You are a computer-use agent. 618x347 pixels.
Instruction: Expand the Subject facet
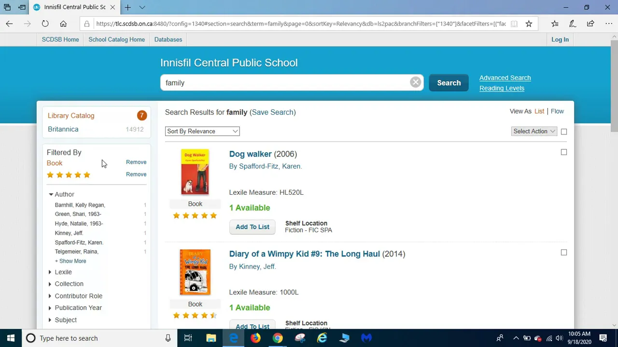click(x=62, y=320)
